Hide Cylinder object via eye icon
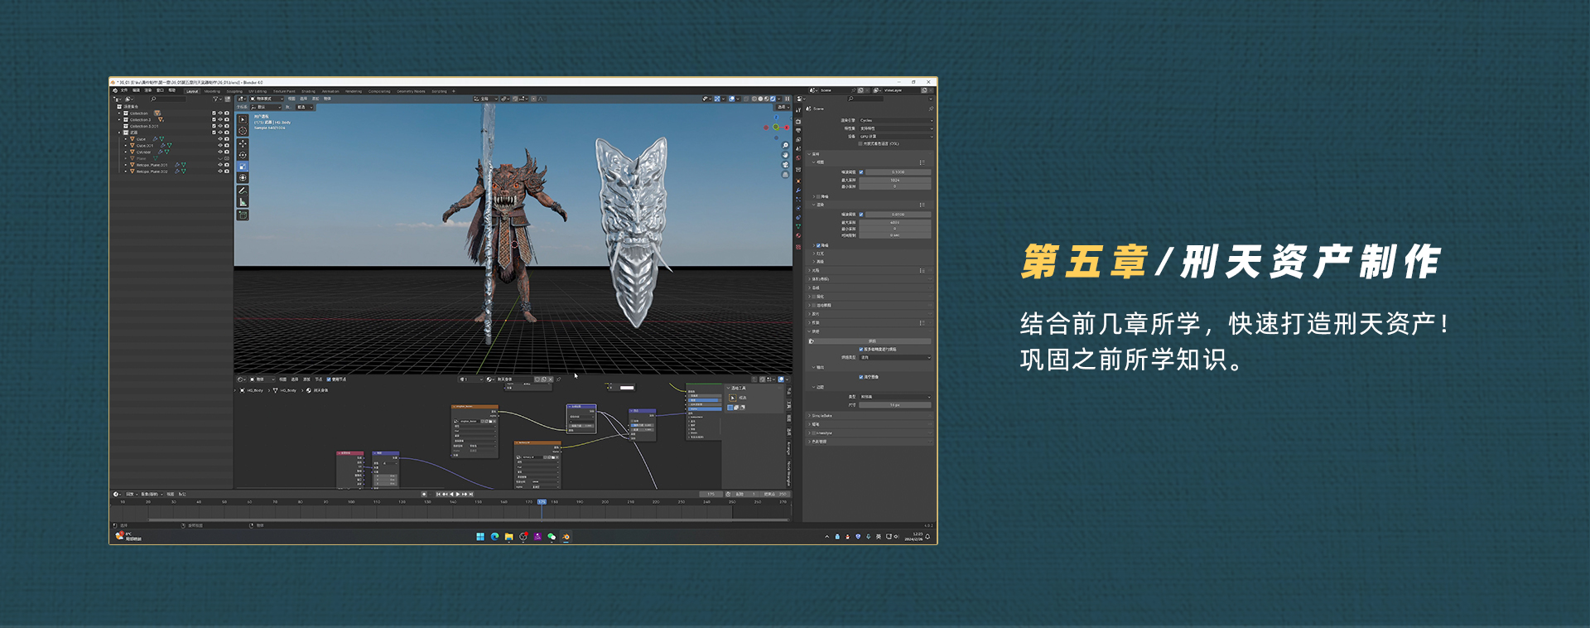The height and width of the screenshot is (628, 1590). pyautogui.click(x=220, y=152)
